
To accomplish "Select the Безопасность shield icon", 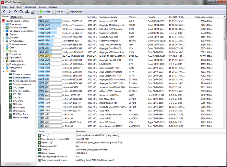I will tap(7, 61).
